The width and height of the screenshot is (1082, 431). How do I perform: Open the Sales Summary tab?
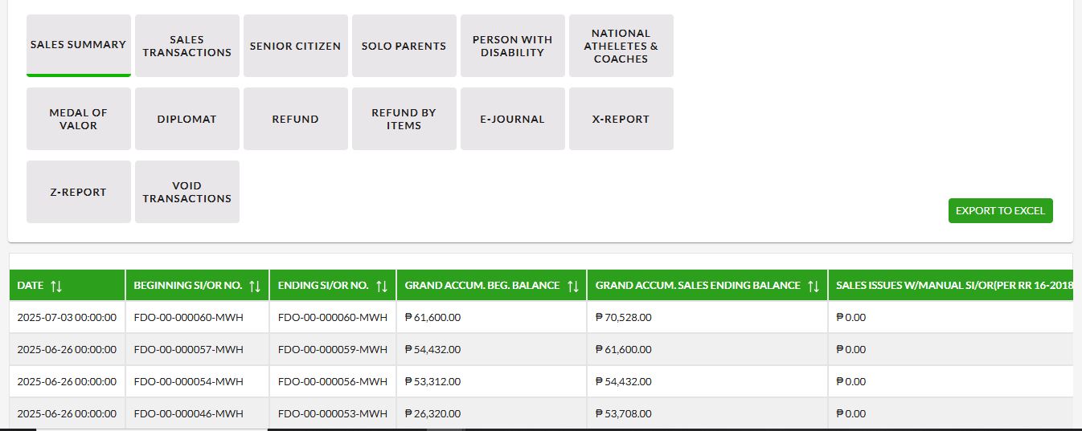point(79,45)
